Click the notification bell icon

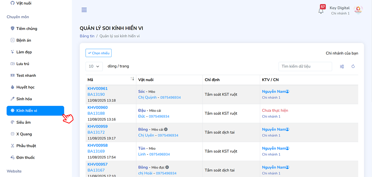click(321, 11)
